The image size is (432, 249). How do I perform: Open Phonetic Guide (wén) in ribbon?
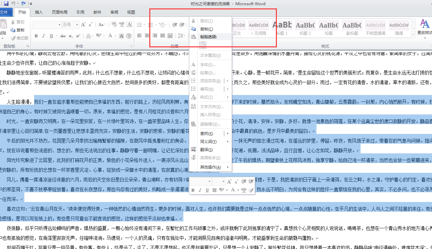tap(122, 25)
